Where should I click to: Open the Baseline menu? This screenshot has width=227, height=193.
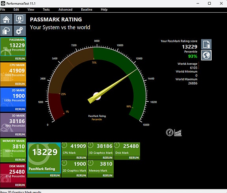point(86,9)
